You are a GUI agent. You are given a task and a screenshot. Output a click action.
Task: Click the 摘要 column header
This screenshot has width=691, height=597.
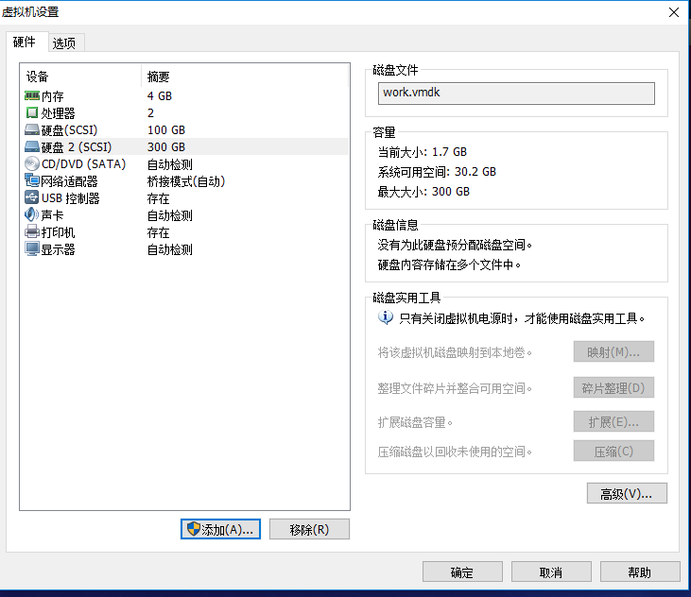click(x=158, y=77)
